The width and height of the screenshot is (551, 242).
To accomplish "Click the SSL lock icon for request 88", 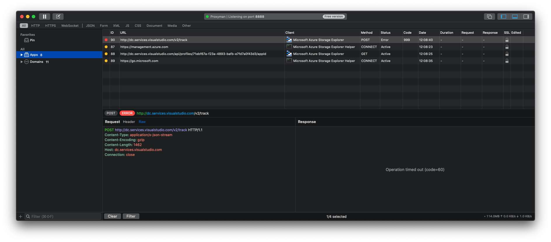I will [507, 54].
